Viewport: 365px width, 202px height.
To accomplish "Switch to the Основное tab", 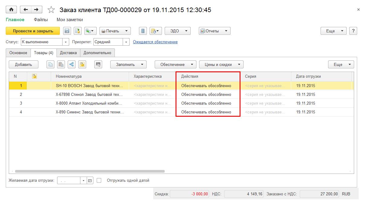I will 18,53.
